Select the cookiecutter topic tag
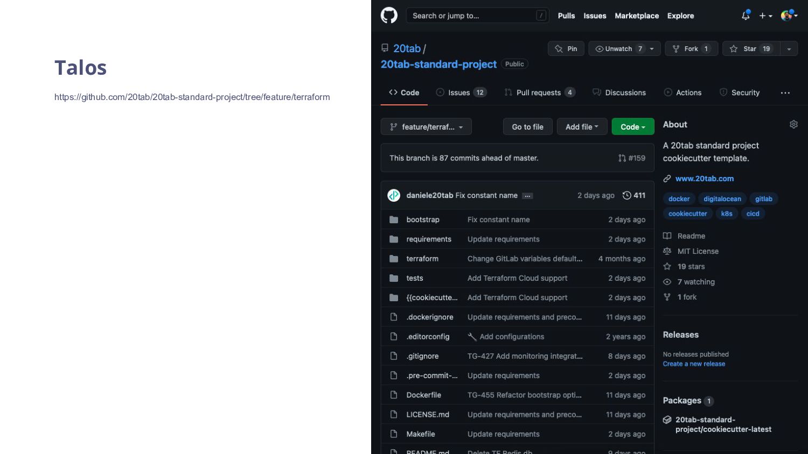 688,214
